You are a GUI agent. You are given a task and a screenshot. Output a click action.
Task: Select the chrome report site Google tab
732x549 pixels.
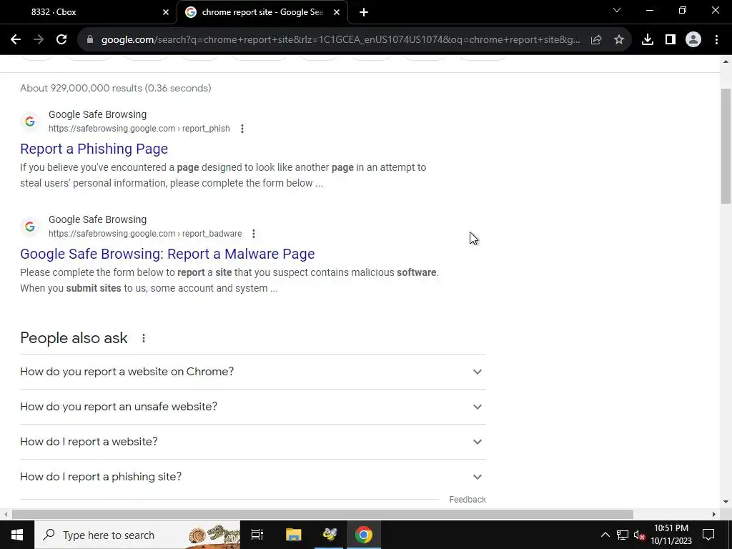click(262, 12)
